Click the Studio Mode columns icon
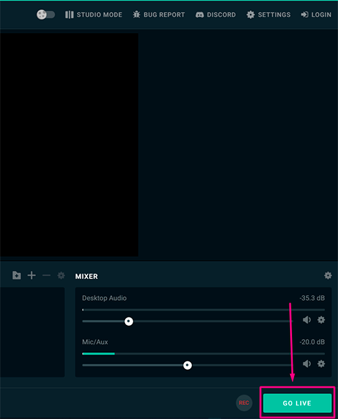Screen dimensions: 338x419 click(69, 15)
